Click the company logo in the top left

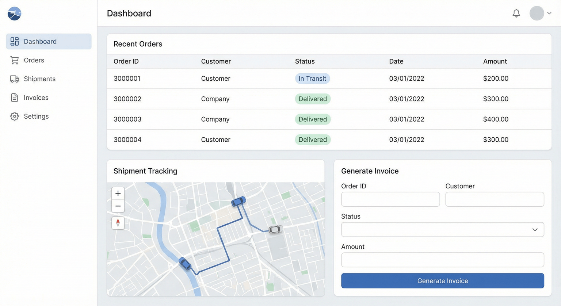[x=14, y=14]
